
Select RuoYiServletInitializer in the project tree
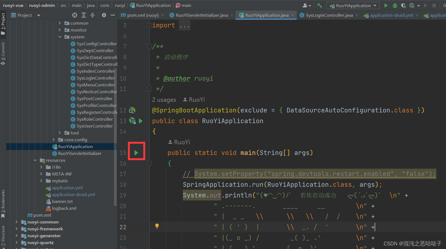click(80, 153)
